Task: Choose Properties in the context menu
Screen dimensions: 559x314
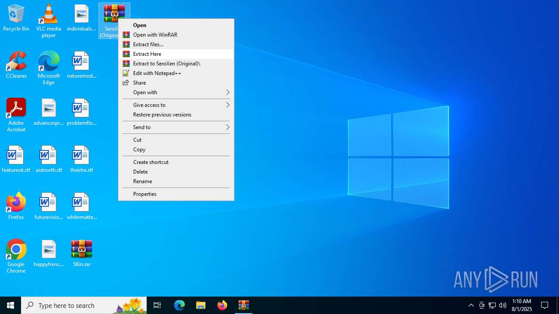Action: point(176,194)
